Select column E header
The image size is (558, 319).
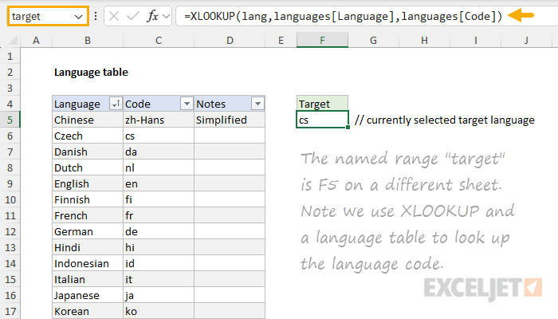tap(281, 40)
